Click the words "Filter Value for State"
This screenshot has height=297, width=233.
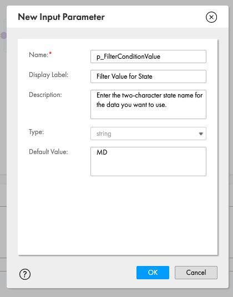124,76
